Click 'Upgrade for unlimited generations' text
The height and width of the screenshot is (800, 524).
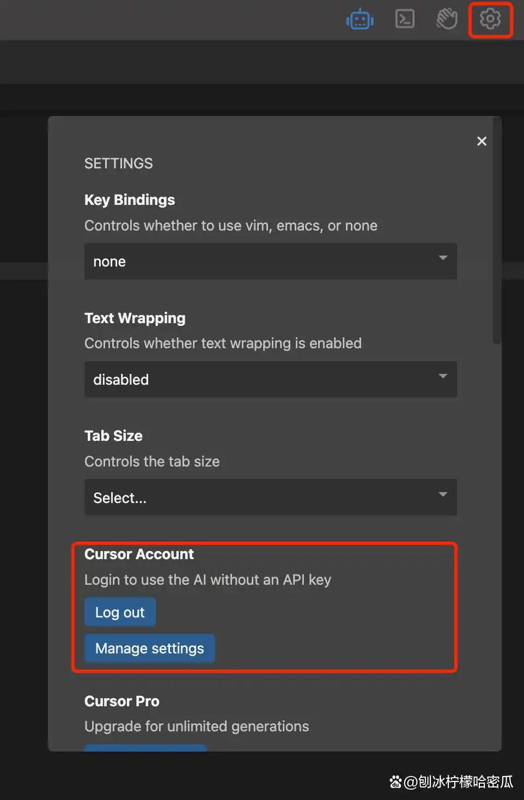(x=197, y=726)
